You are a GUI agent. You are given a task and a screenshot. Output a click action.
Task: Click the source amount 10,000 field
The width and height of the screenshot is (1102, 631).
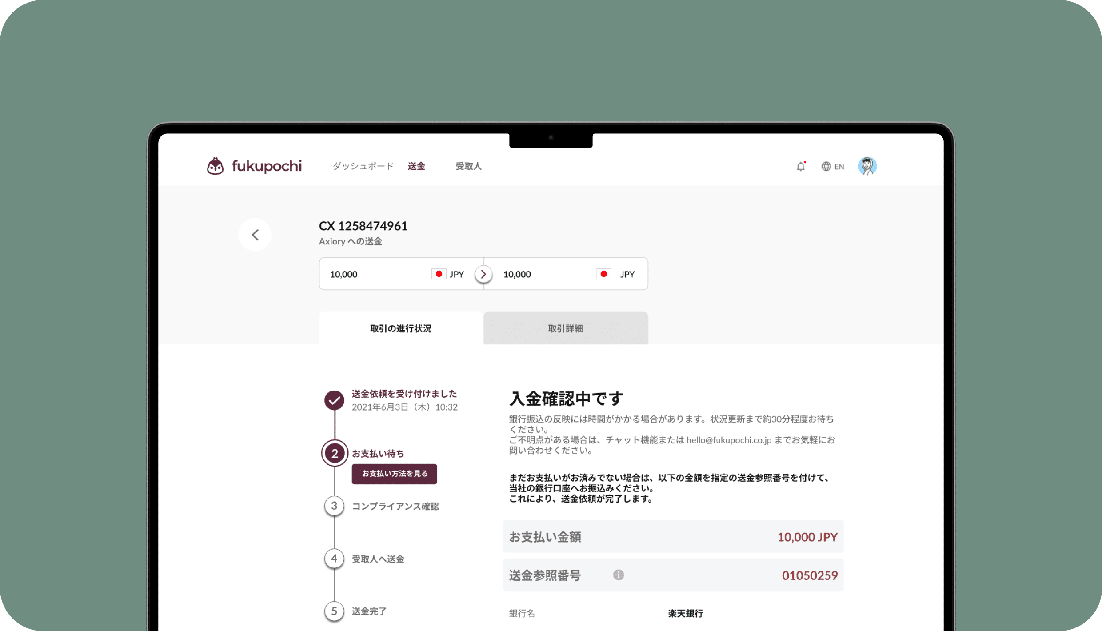tap(344, 274)
